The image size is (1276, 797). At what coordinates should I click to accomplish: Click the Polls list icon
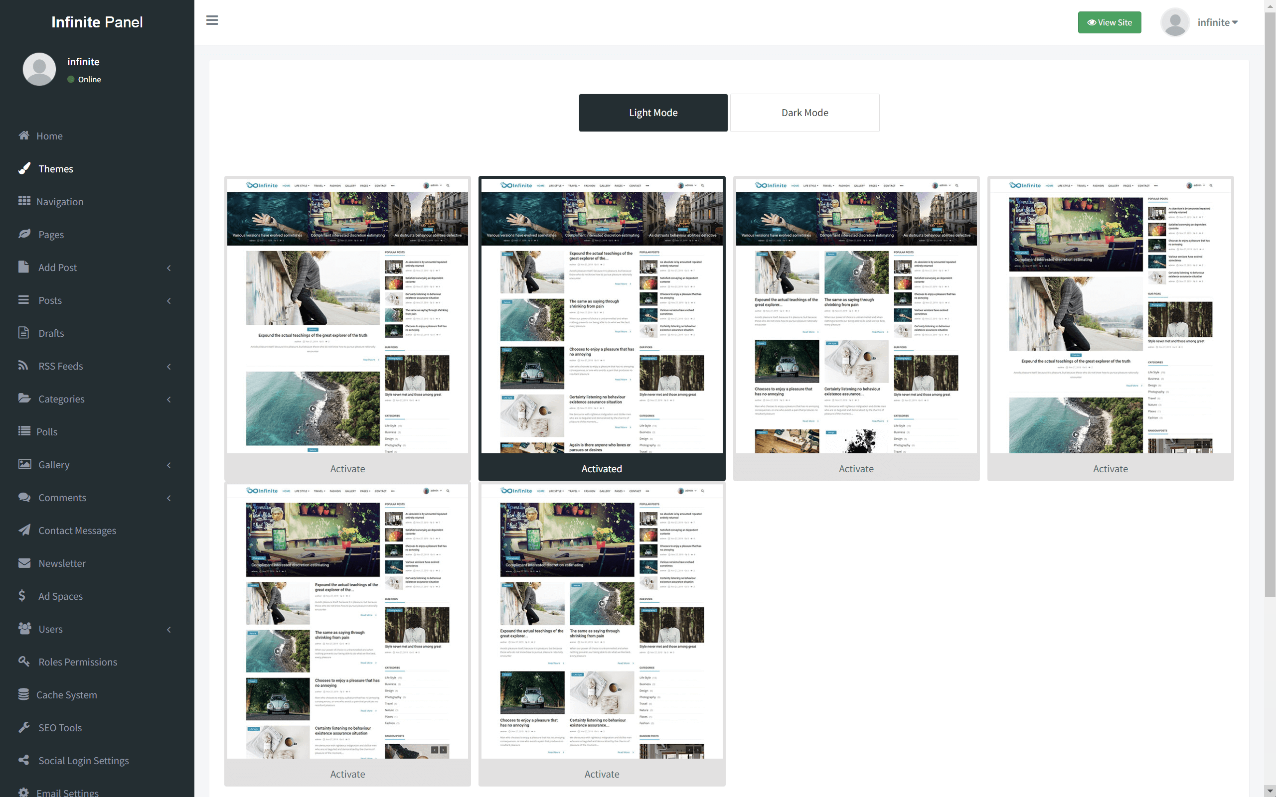pos(24,431)
